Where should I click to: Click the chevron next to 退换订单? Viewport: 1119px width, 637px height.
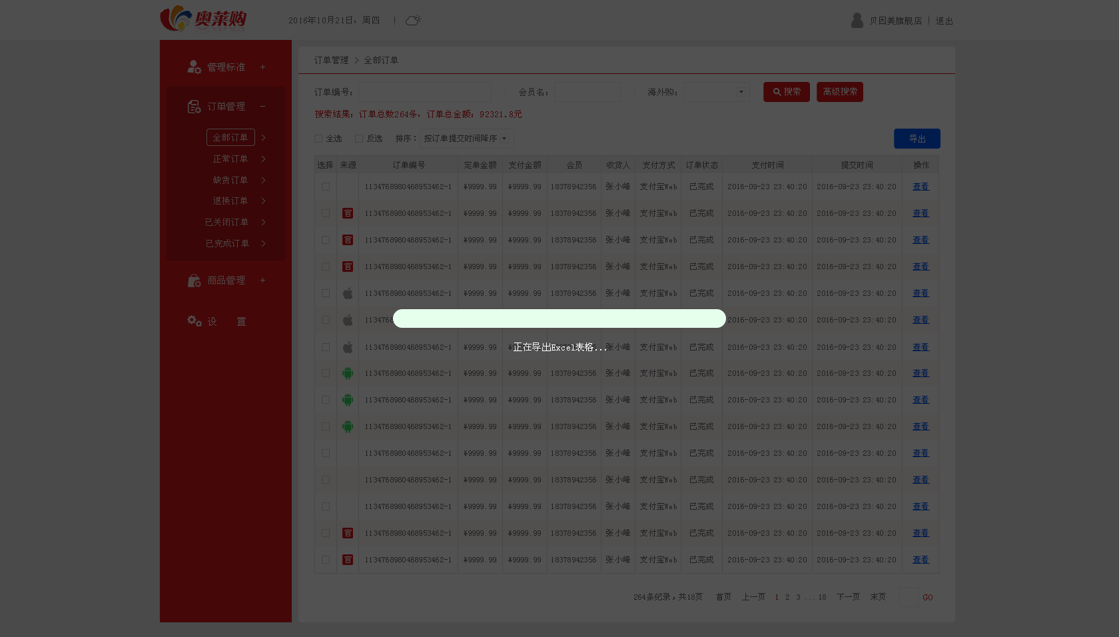264,201
